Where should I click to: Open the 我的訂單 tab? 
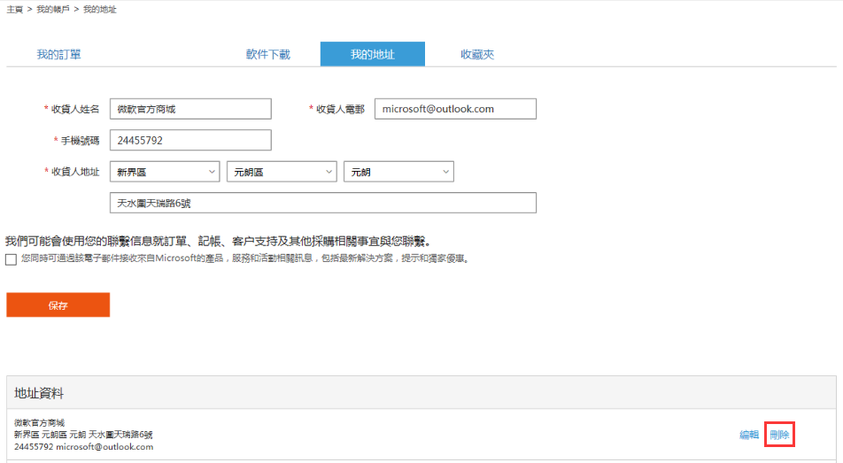coord(58,55)
